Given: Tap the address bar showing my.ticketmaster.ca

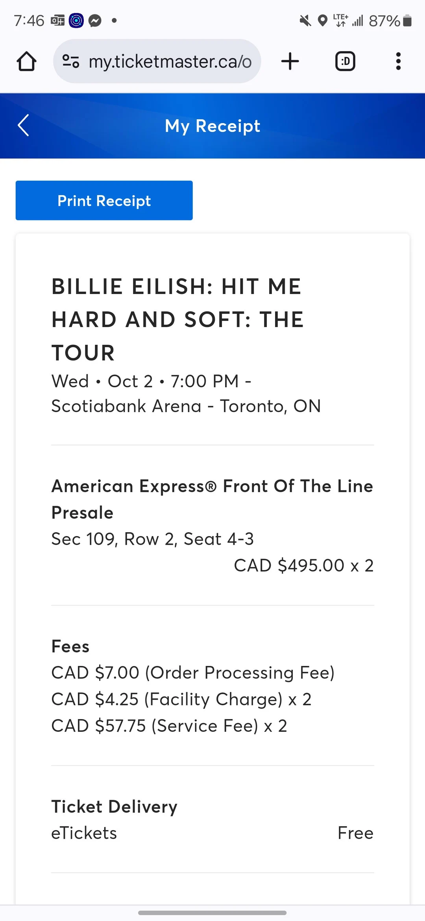Looking at the screenshot, I should (x=171, y=61).
